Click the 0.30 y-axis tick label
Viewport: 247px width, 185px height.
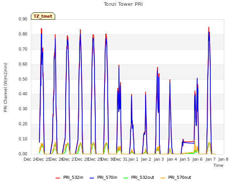point(23,109)
